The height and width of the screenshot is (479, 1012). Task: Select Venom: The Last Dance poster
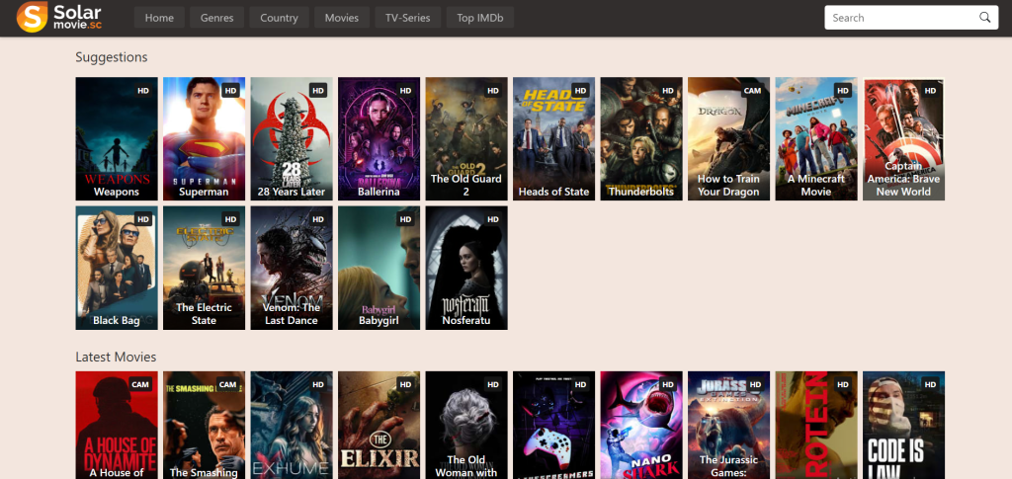(292, 268)
